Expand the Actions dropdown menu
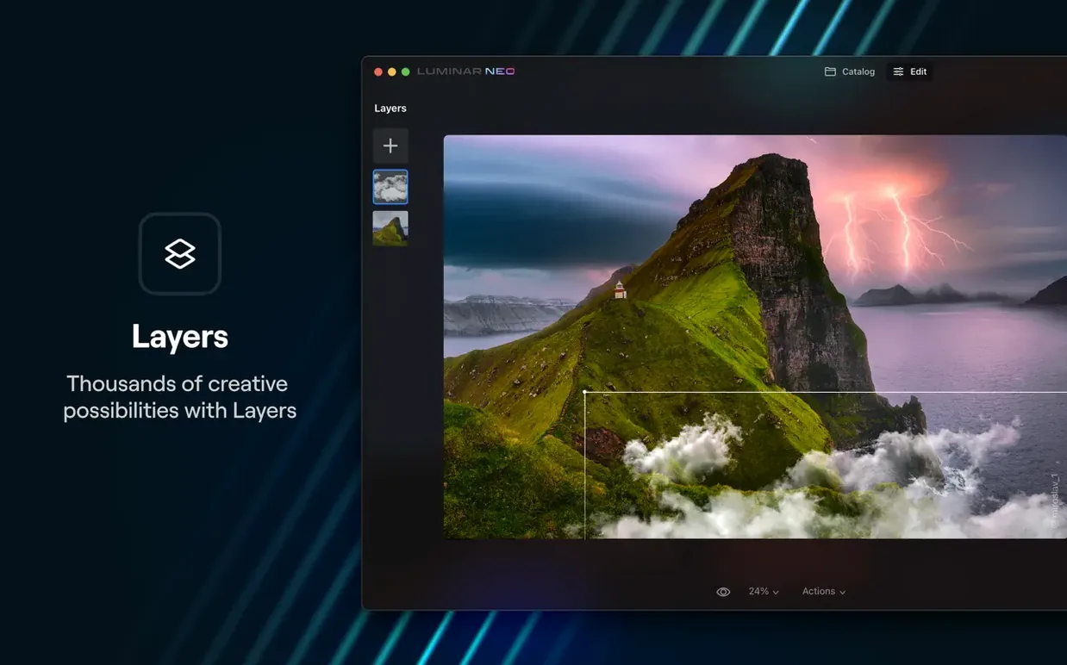Screen dimensions: 1067x665 tap(824, 592)
